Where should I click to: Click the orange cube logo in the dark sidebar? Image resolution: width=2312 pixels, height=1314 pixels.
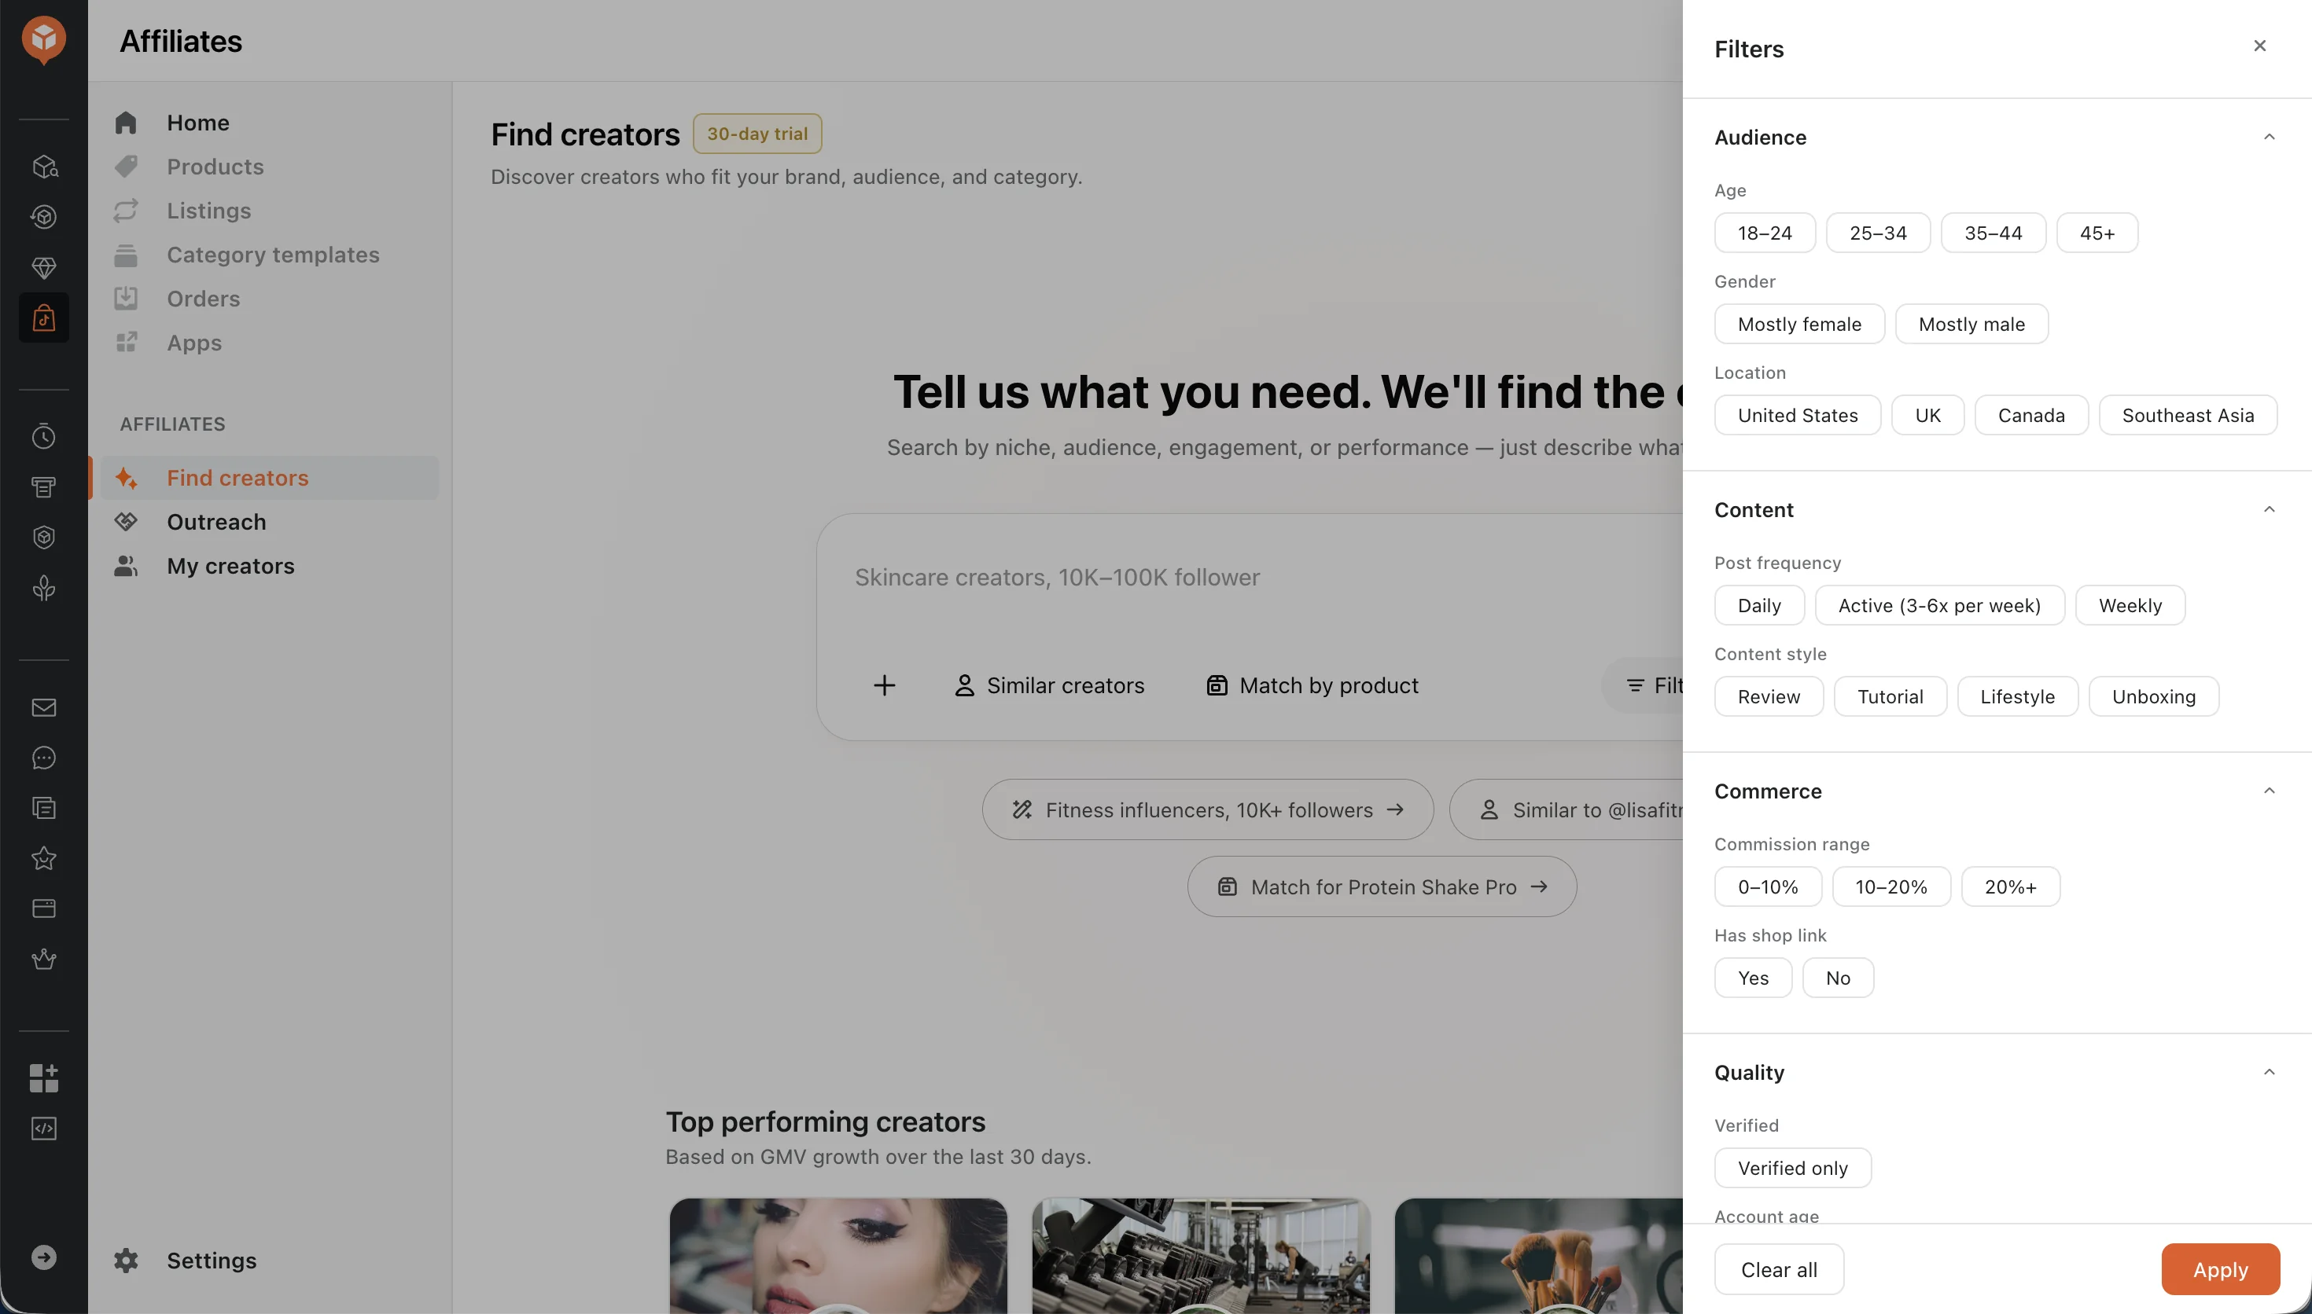43,40
